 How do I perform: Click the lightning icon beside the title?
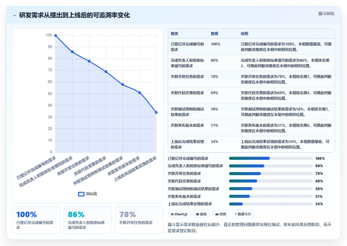coord(15,15)
